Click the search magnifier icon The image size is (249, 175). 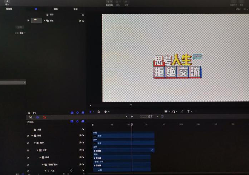click(29, 113)
